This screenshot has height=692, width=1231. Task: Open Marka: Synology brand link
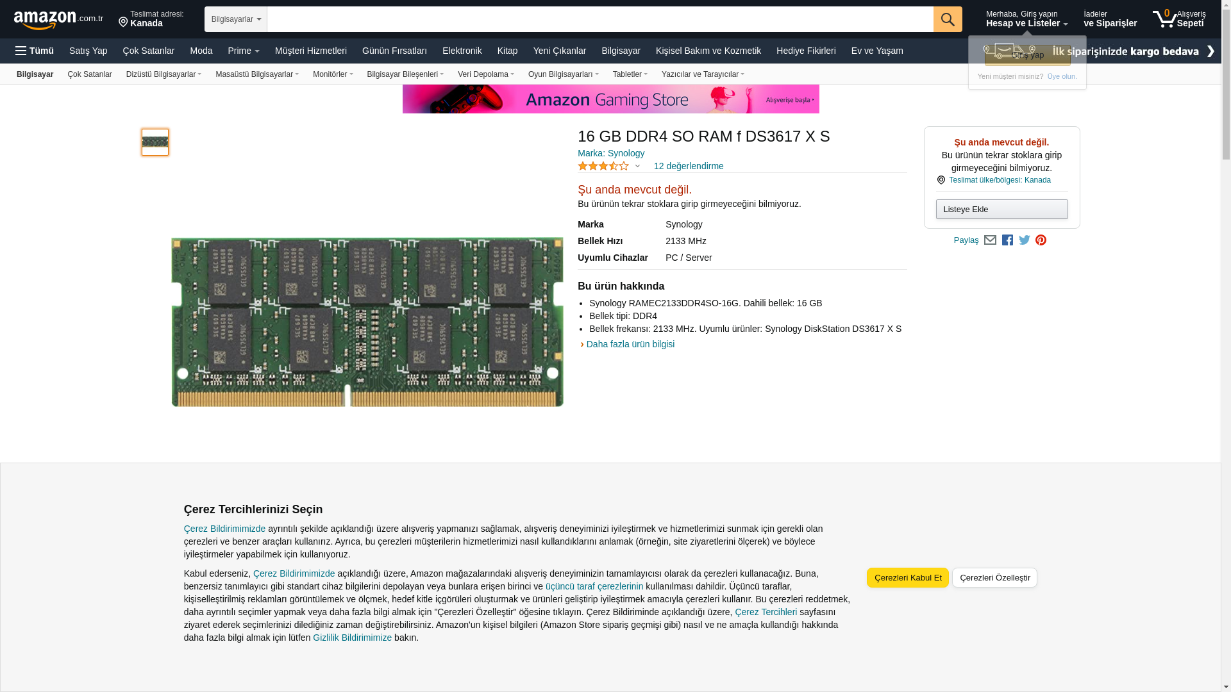coord(611,153)
